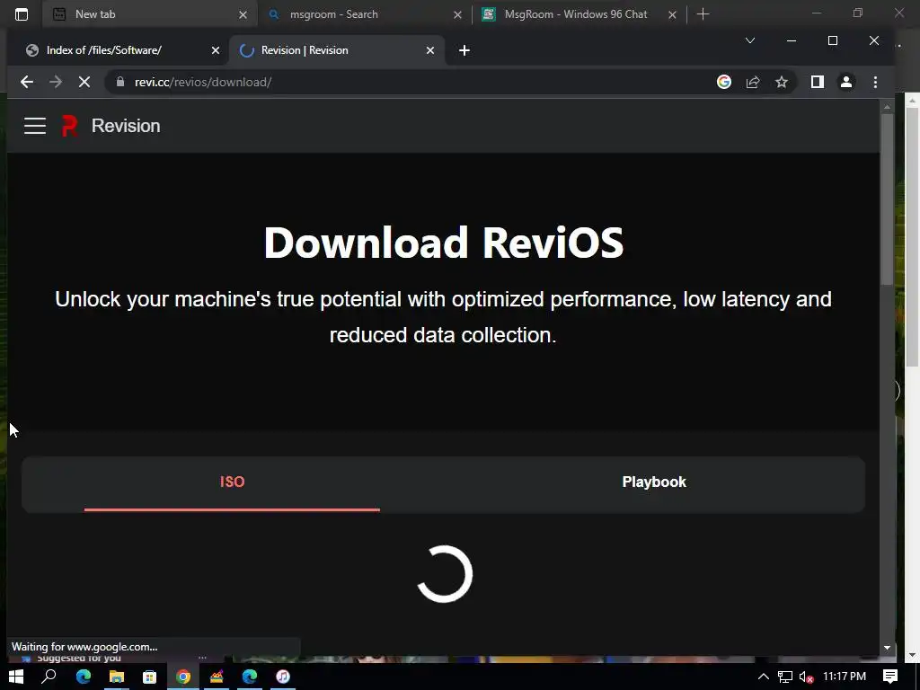Open Microsoft Store from taskbar
This screenshot has height=690, width=920.
tap(150, 677)
